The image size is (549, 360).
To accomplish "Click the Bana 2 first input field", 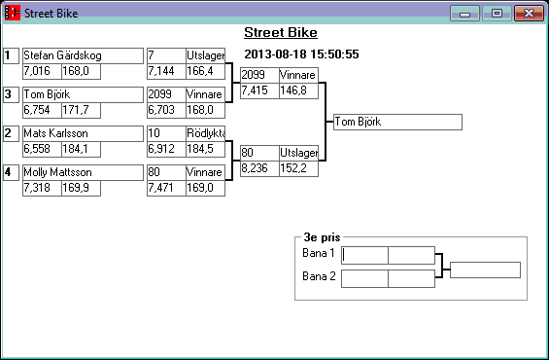I will pyautogui.click(x=364, y=278).
